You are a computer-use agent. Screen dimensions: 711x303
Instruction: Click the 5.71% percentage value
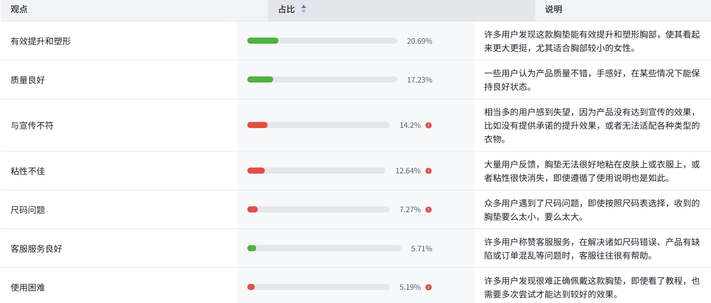coord(421,248)
